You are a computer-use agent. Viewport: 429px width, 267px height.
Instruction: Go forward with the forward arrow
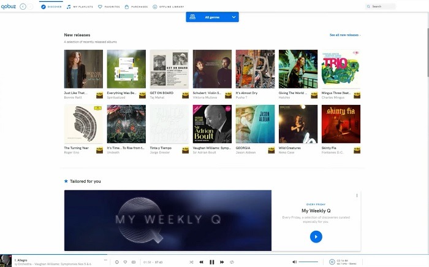pyautogui.click(x=30, y=7)
